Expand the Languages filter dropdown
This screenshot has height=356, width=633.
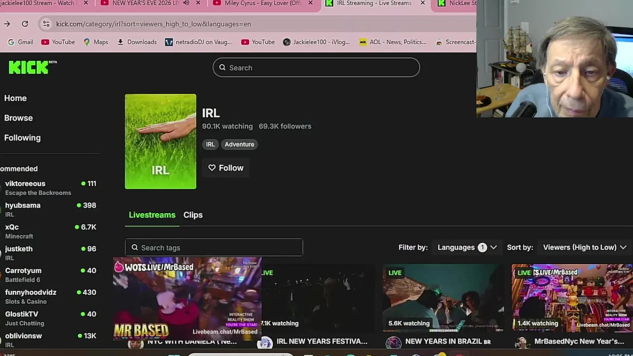(x=467, y=247)
